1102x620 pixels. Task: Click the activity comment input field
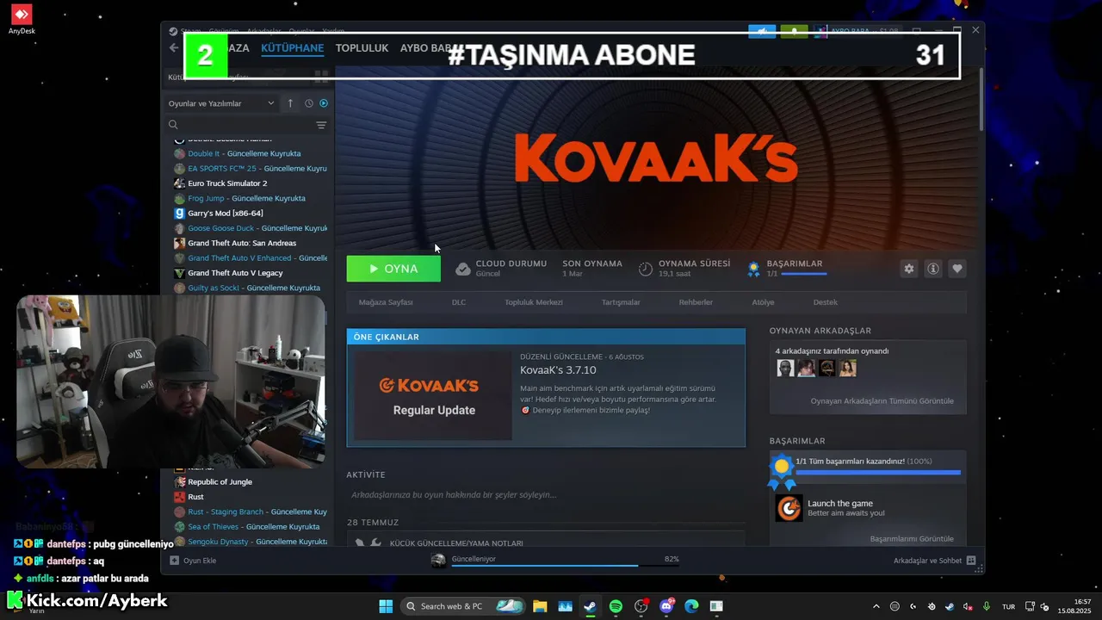pos(546,495)
